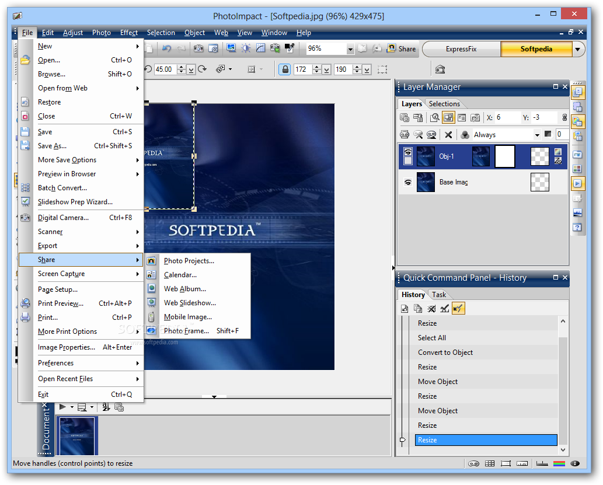Click the black gradient swatch beside opacity field
The height and width of the screenshot is (485, 603).
[x=548, y=134]
